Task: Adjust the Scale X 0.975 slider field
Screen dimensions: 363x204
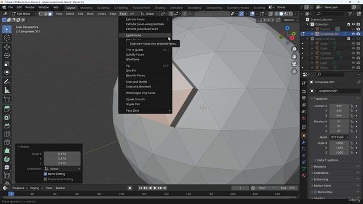Action: pos(62,154)
